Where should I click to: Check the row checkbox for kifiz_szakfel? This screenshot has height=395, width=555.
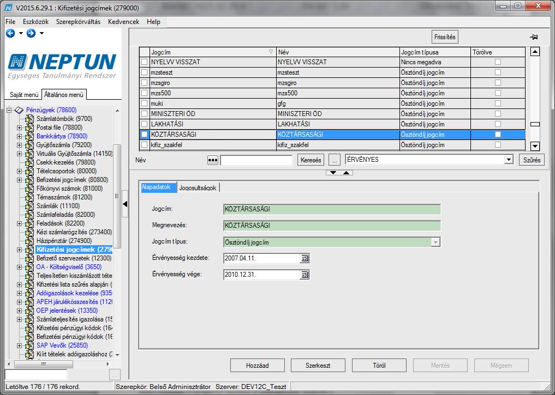[145, 145]
